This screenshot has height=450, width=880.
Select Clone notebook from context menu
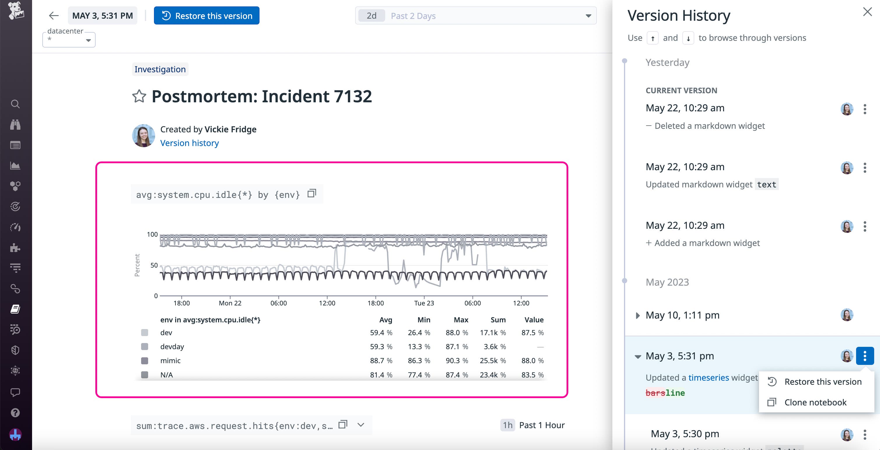coord(815,402)
